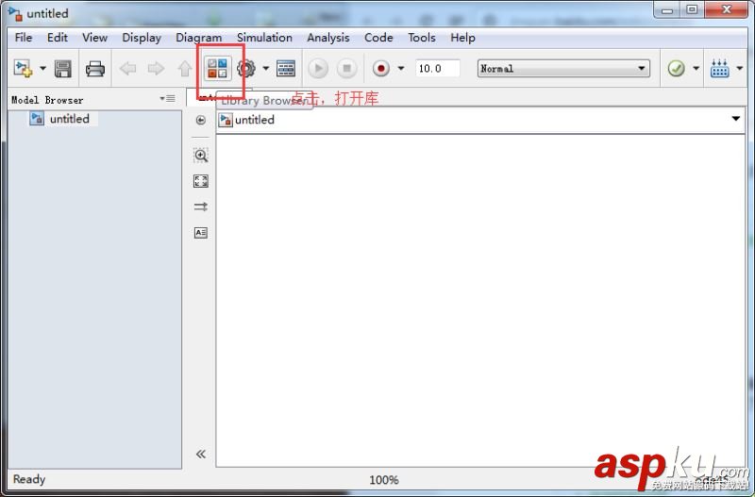
Task: Open the Normal simulation mode dropdown
Action: [563, 68]
